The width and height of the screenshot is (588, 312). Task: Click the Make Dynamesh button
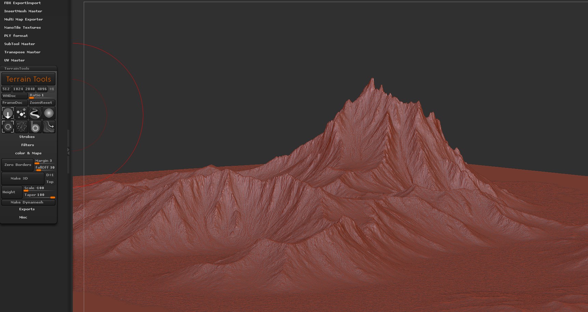pos(28,202)
